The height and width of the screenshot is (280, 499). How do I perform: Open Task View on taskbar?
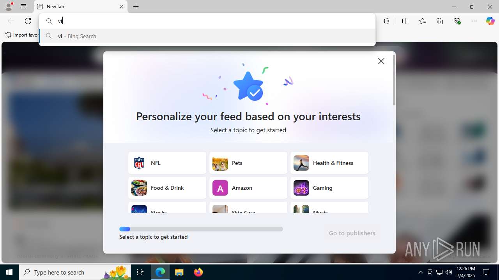click(x=140, y=272)
